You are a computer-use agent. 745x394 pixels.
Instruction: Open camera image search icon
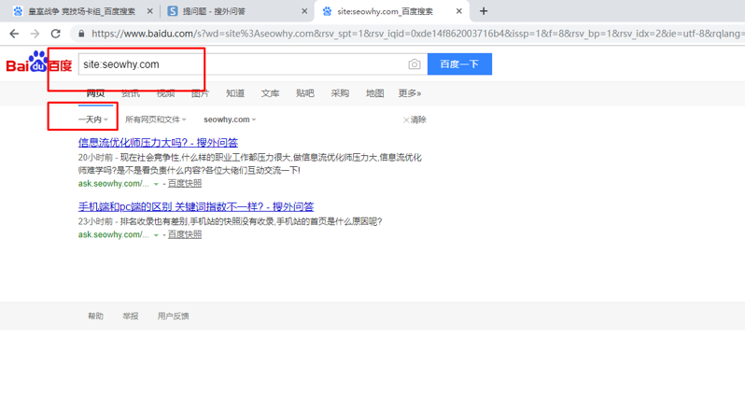[415, 64]
